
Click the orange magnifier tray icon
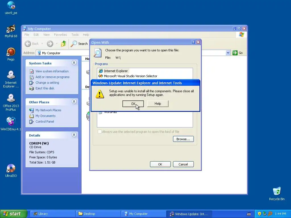point(270,214)
